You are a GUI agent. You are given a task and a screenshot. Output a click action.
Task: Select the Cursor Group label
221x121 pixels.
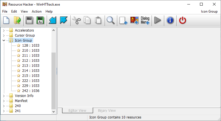(25, 35)
